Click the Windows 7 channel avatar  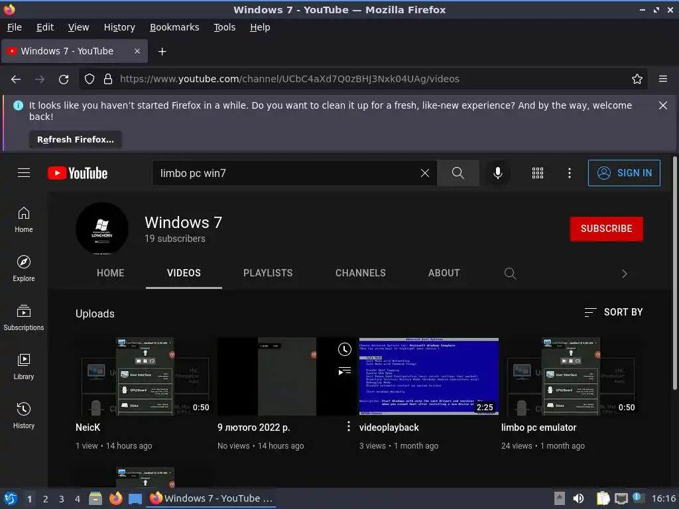click(101, 229)
